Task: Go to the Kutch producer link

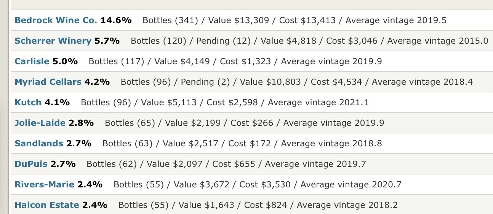Action: point(28,103)
